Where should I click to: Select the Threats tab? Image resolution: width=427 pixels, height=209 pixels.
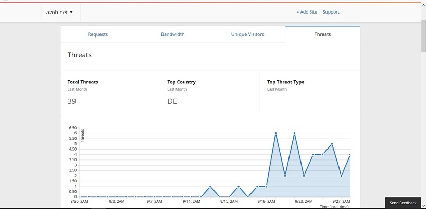[322, 34]
